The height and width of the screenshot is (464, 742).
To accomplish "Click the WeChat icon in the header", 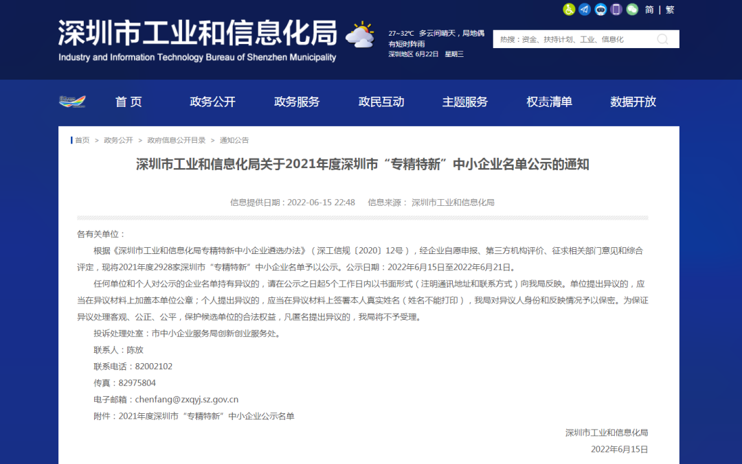I will pos(632,10).
